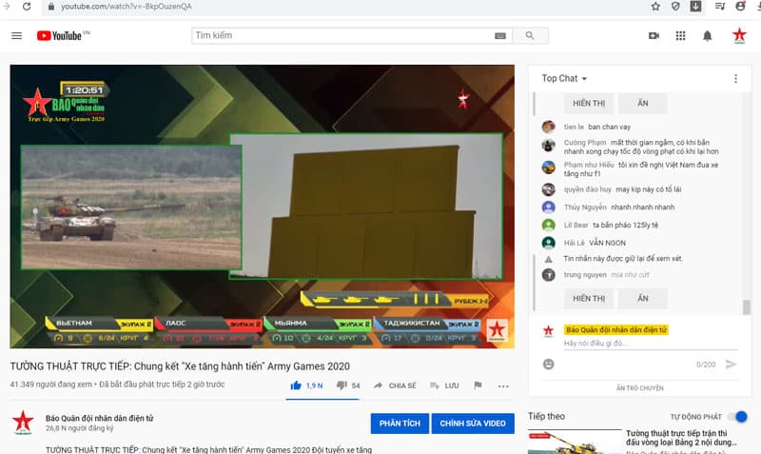Toggle the autoplay switch off
Image resolution: width=761 pixels, height=454 pixels.
coord(737,417)
